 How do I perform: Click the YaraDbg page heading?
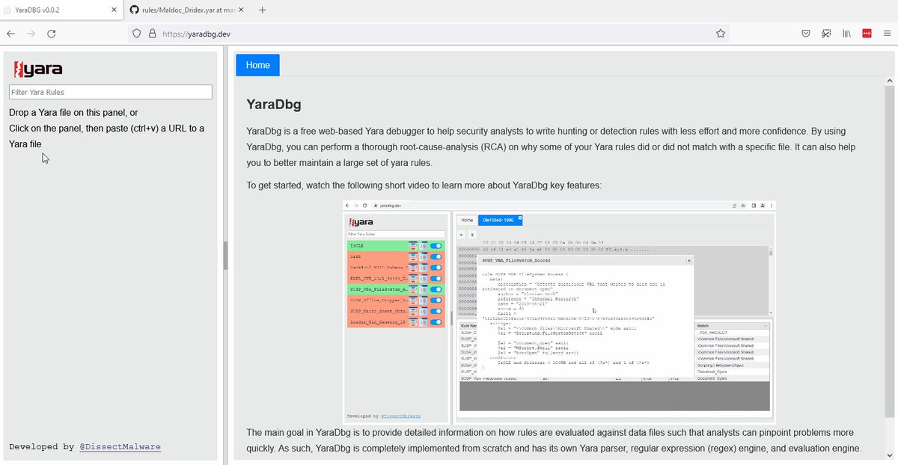pos(274,105)
